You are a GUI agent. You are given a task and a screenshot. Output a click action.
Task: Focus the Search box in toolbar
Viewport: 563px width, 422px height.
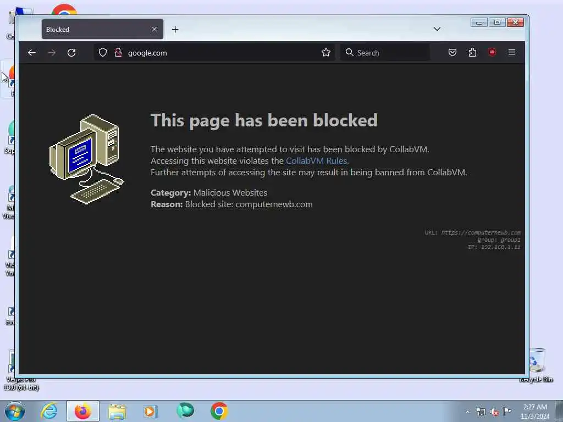tap(385, 53)
